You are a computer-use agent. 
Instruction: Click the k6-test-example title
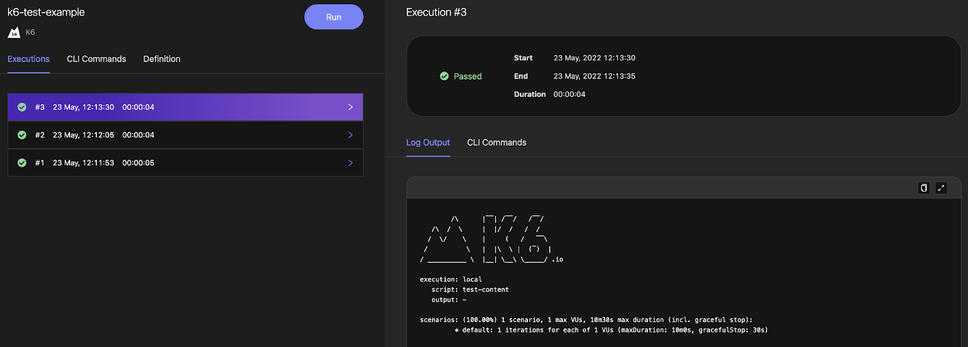(46, 12)
